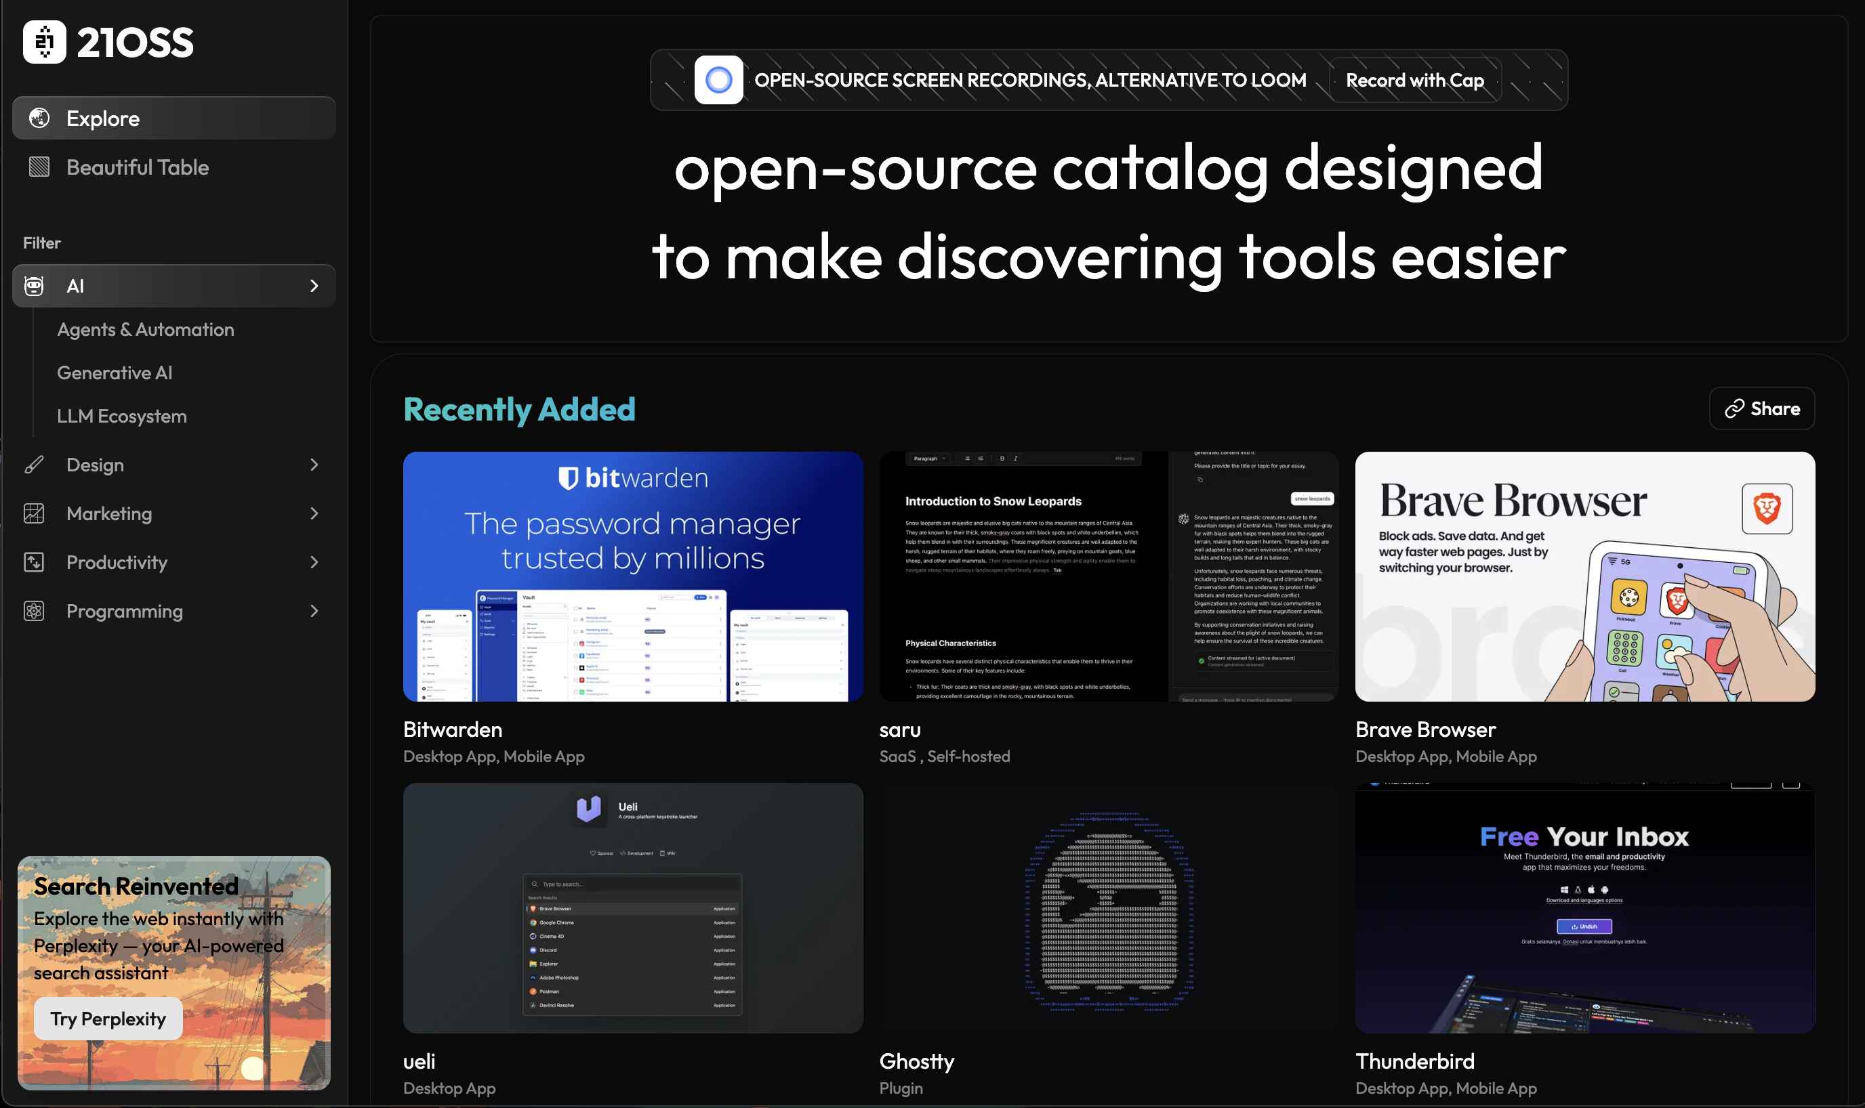The width and height of the screenshot is (1865, 1108).
Task: Click the Try Perplexity button
Action: [x=108, y=1019]
